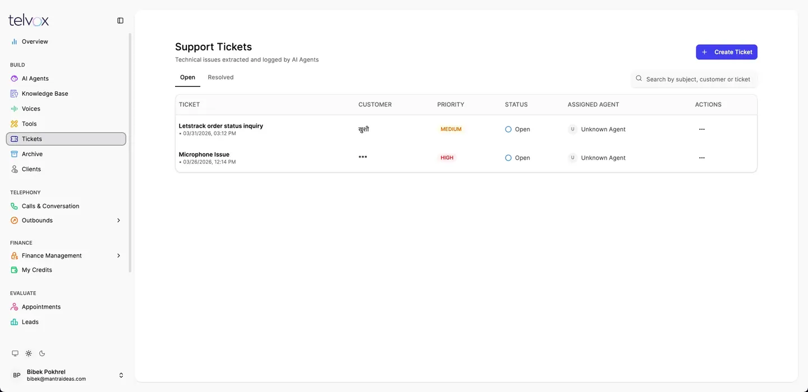Click the Create Ticket button
808x392 pixels.
[727, 52]
